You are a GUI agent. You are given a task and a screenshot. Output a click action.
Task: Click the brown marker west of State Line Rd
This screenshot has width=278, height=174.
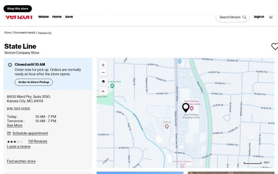167,127
